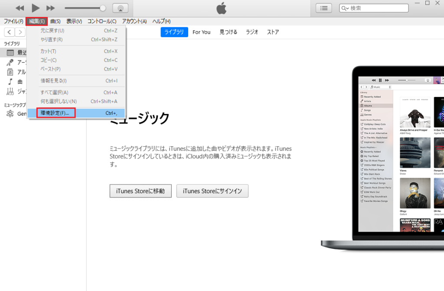Select the Artists microphone icon in sidebar

tap(10, 62)
